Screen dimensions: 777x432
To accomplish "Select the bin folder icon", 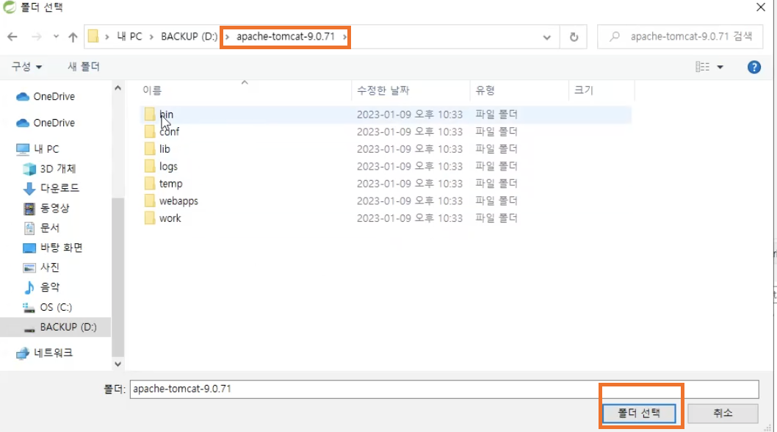I will point(150,114).
